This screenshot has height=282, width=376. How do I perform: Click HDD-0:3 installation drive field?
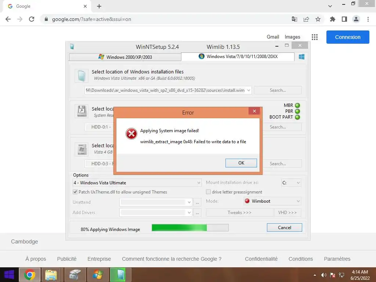99,164
